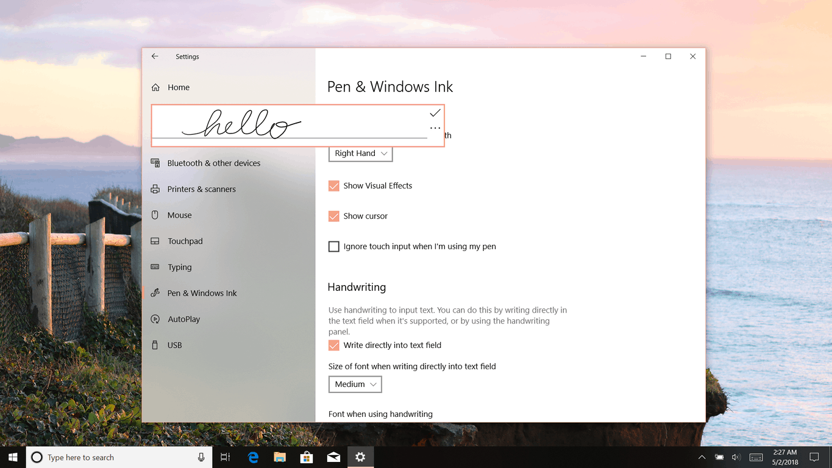Click the printer icon in sidebar

[x=155, y=189]
